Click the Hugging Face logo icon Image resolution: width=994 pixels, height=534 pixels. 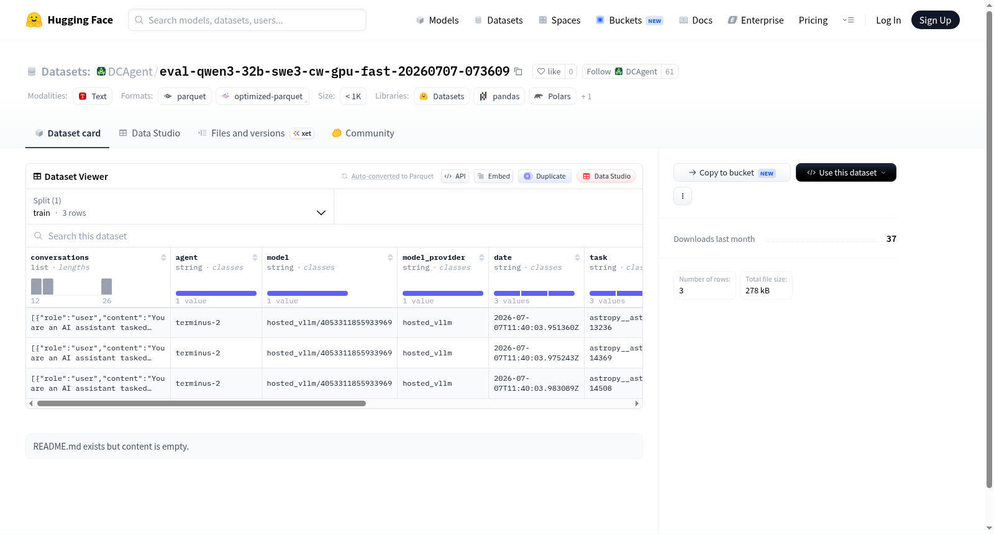point(34,20)
